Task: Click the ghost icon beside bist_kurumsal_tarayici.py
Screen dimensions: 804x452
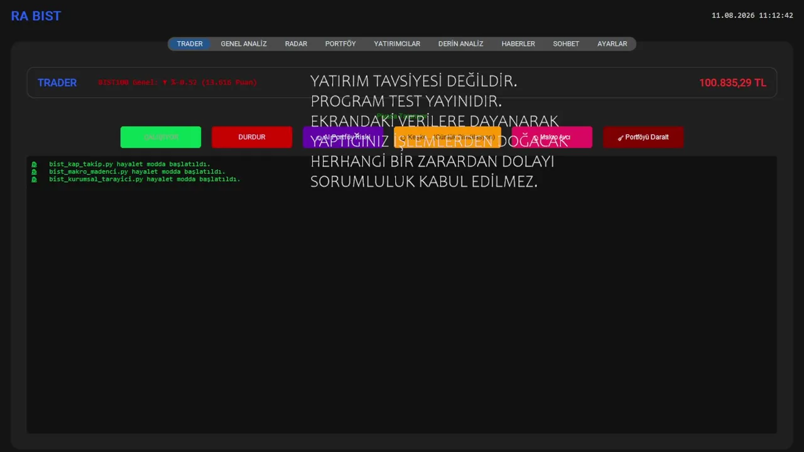Action: (x=34, y=180)
